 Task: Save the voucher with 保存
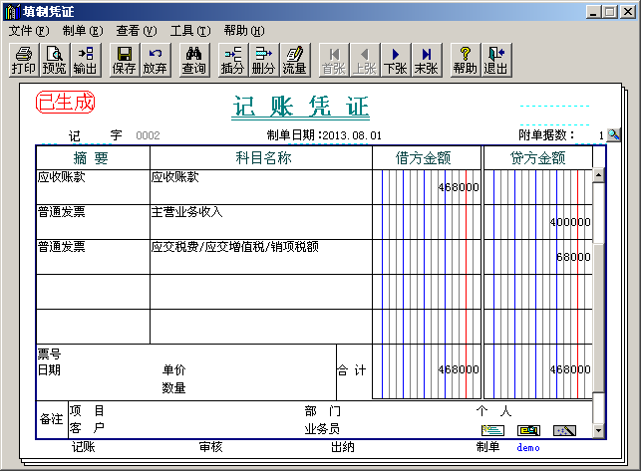click(125, 60)
